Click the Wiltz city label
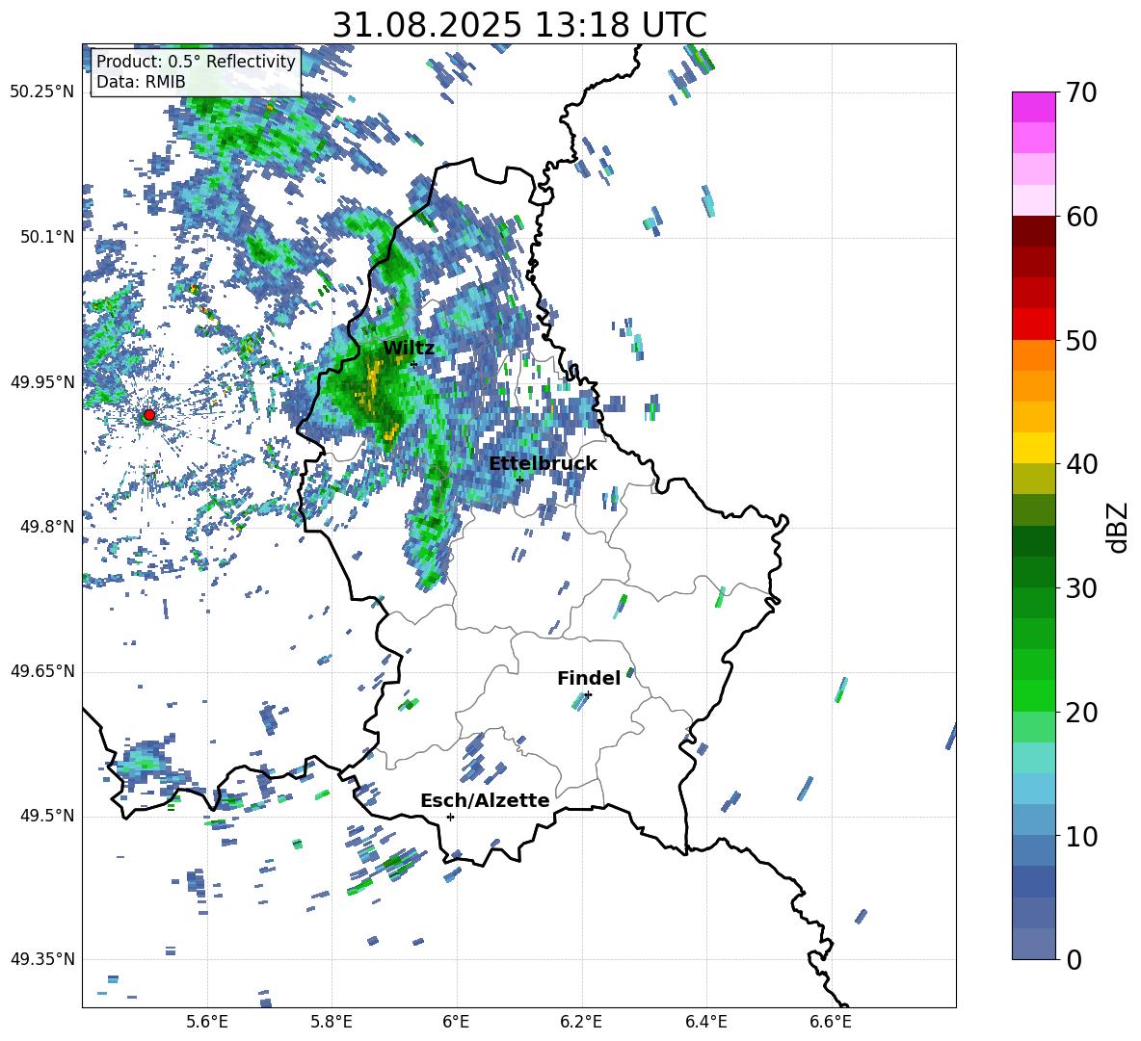1141x1041 pixels. tap(409, 349)
